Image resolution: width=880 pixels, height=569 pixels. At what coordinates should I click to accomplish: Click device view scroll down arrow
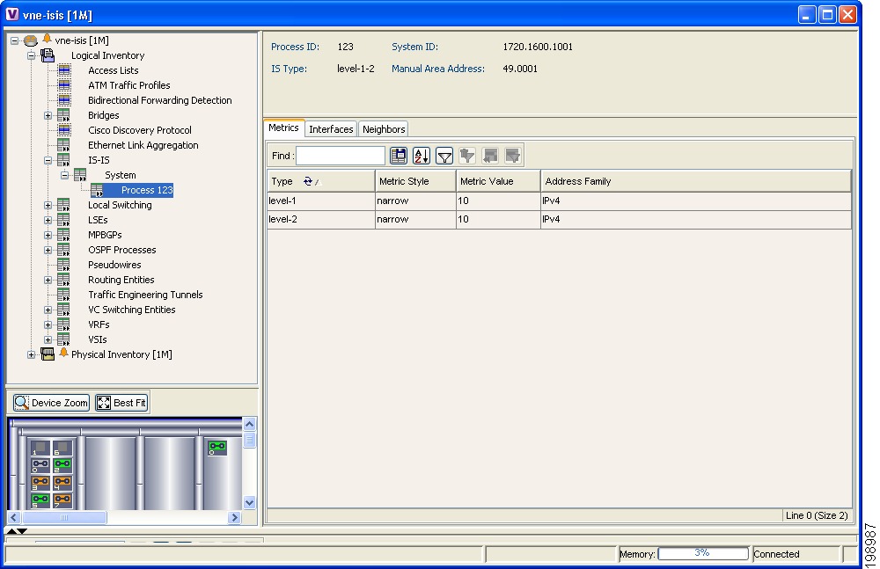250,502
